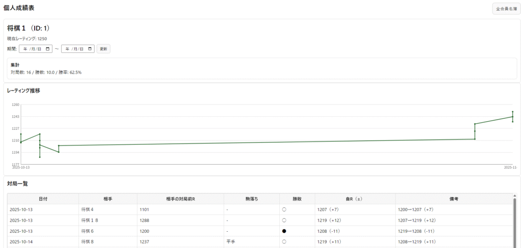Click the match list vertical scrollbar
This screenshot has height=248, width=521.
[x=515, y=223]
